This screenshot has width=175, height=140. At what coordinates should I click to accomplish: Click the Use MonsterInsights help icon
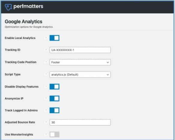click(x=46, y=134)
